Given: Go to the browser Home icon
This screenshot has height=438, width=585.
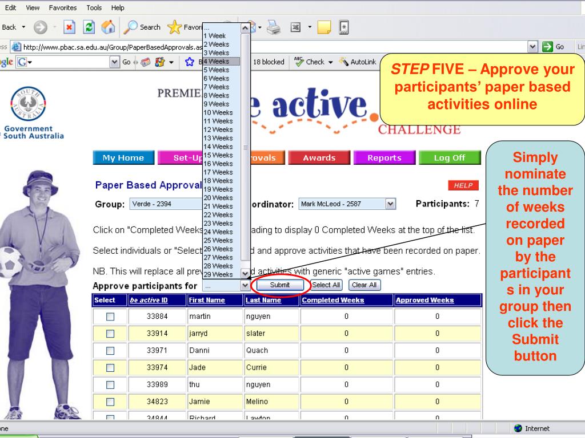Looking at the screenshot, I should coord(108,27).
